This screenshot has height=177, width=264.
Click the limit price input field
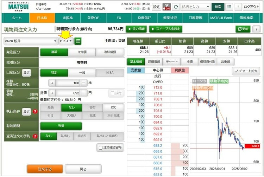coord(68,93)
